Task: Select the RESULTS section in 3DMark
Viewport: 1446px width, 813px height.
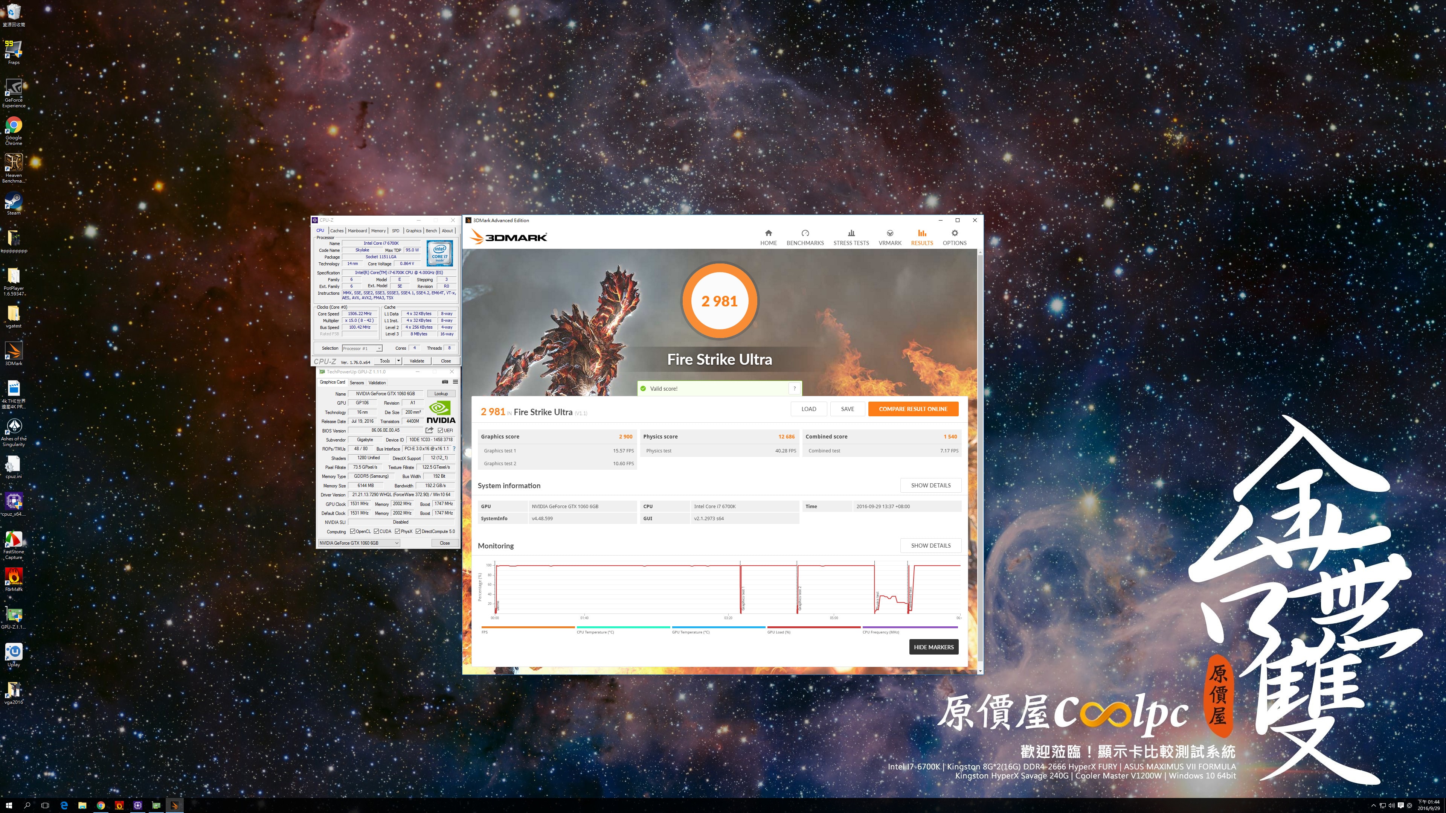Action: pos(922,238)
